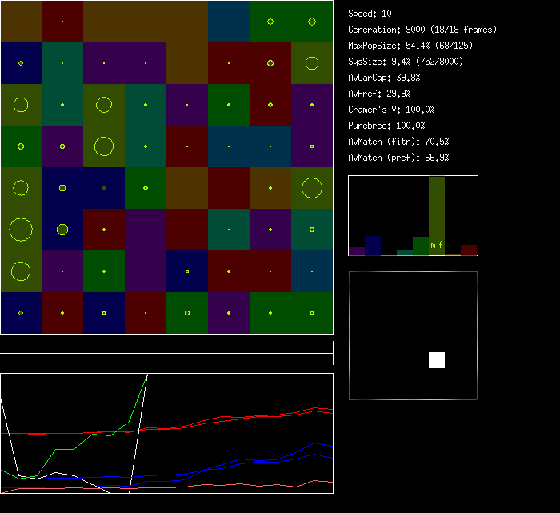This screenshot has height=513, width=560.
Task: Click the large circle in the right-edge olive cell
Action: click(312, 188)
